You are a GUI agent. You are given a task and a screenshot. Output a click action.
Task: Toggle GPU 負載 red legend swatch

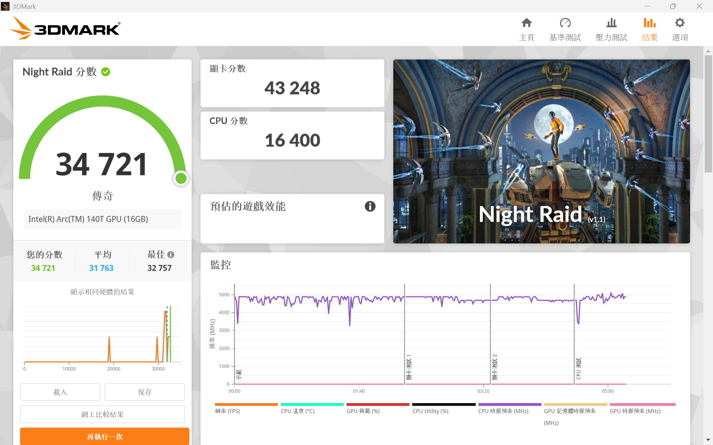point(378,405)
